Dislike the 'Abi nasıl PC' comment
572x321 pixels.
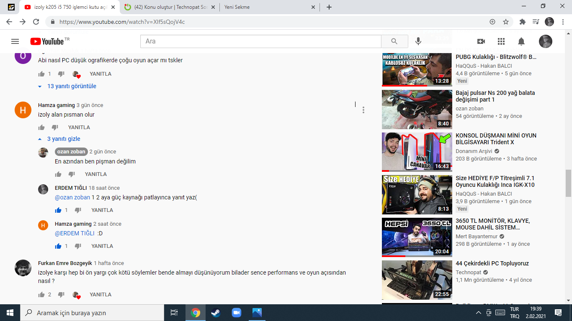61,74
